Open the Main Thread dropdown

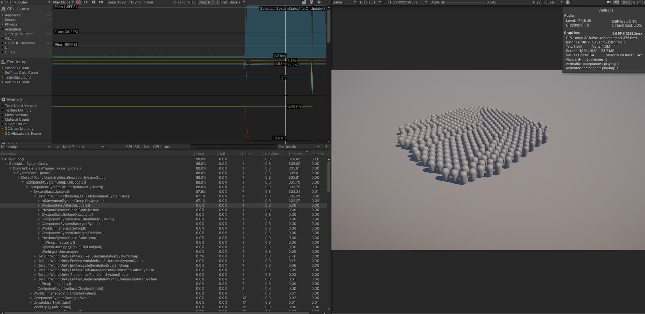click(x=83, y=147)
